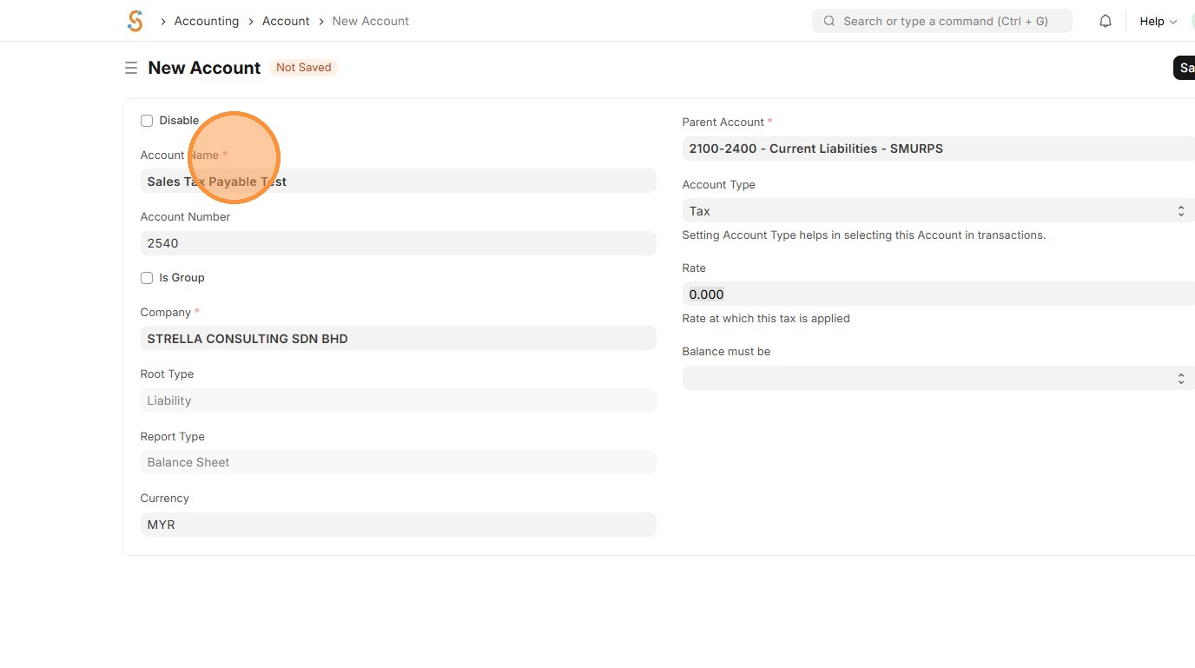Click the orange S home logo
The width and height of the screenshot is (1195, 668).
pyautogui.click(x=135, y=21)
